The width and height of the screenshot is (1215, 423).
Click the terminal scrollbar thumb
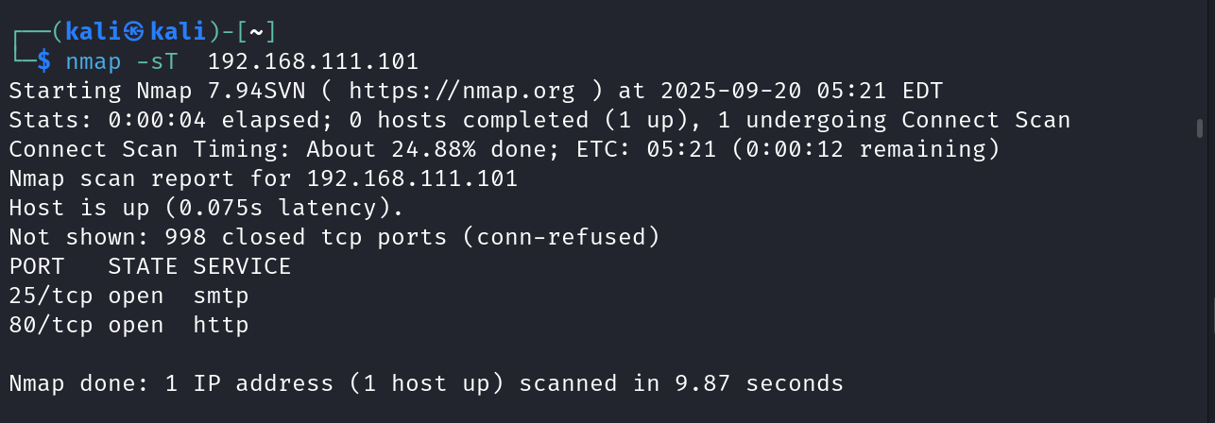pyautogui.click(x=1199, y=127)
